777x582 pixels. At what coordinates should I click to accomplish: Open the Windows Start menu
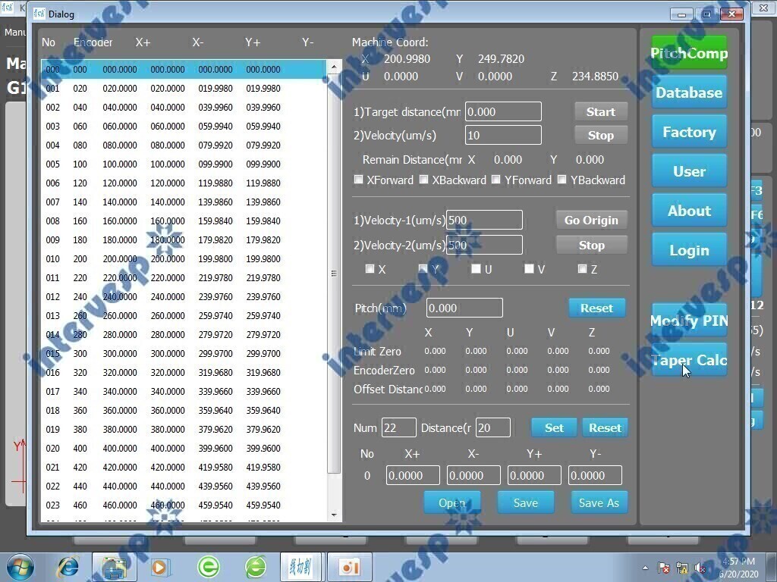point(20,566)
